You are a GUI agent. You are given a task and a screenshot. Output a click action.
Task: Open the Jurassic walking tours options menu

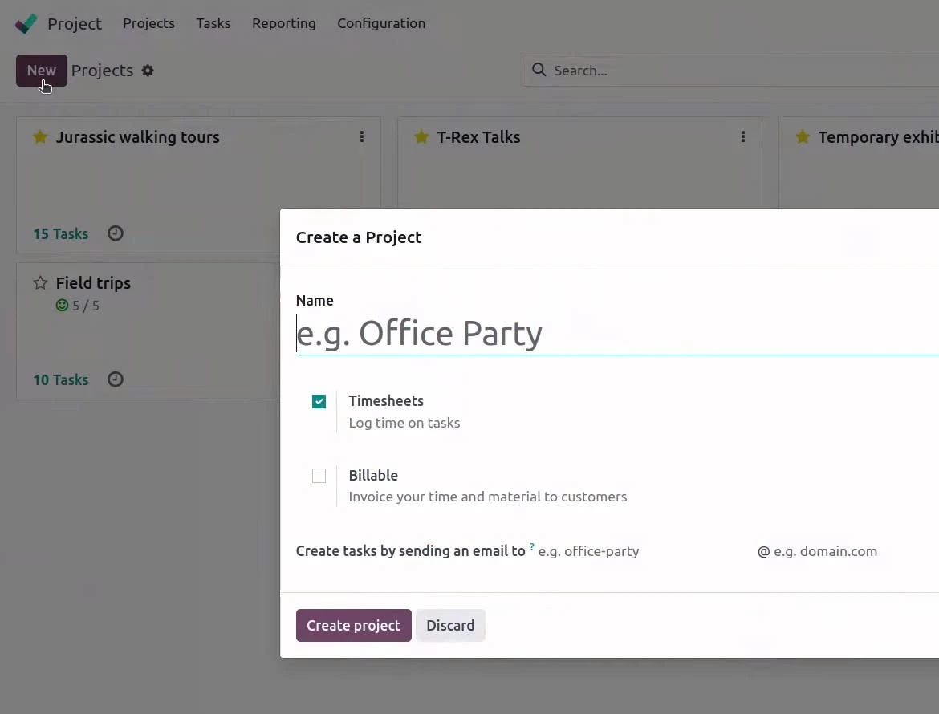(x=362, y=137)
